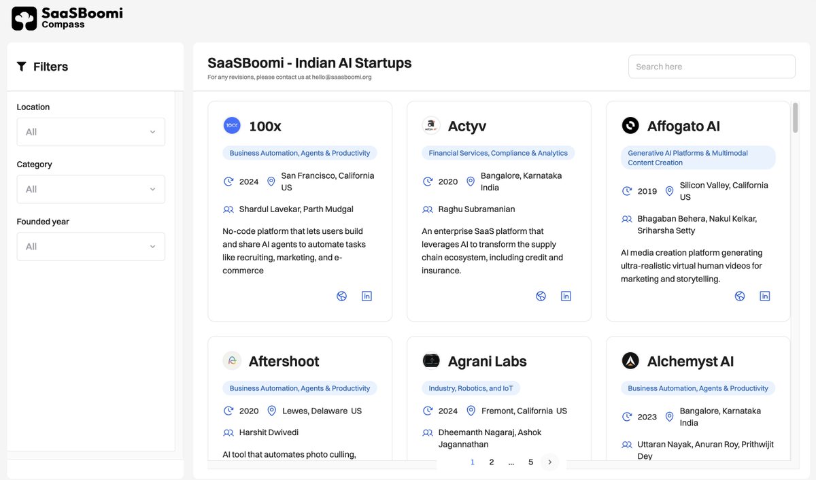Click the Actyv card title
816x480 pixels.
point(467,126)
